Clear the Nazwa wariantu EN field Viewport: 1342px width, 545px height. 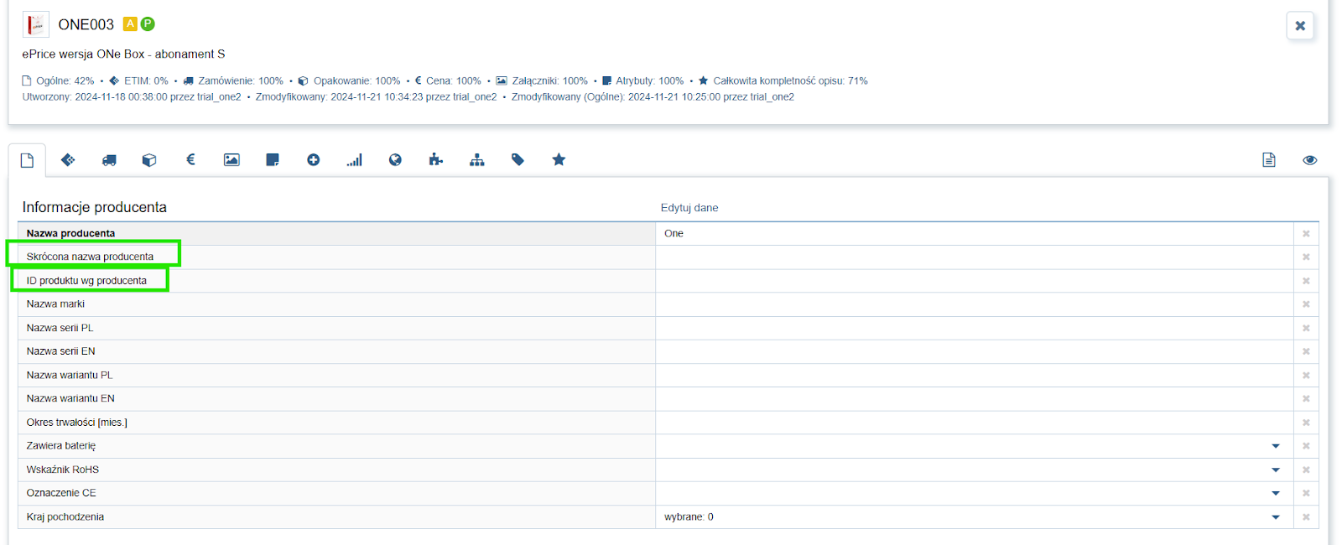click(x=1306, y=399)
